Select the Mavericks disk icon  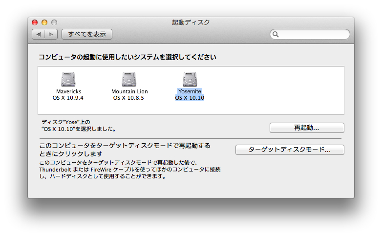pos(68,80)
